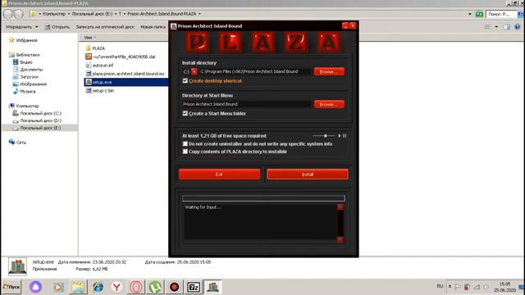
Task: Adjust the installer volume slider handle
Action: [326, 136]
